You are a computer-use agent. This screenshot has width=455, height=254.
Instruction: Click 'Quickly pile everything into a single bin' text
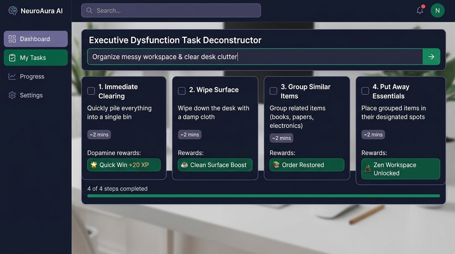(120, 113)
